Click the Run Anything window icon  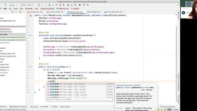[84, 5]
